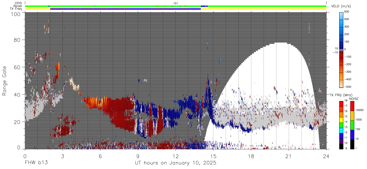Click the 3 hour tick on the UT axis
Viewport: 367px width, 169px height.
[62, 156]
